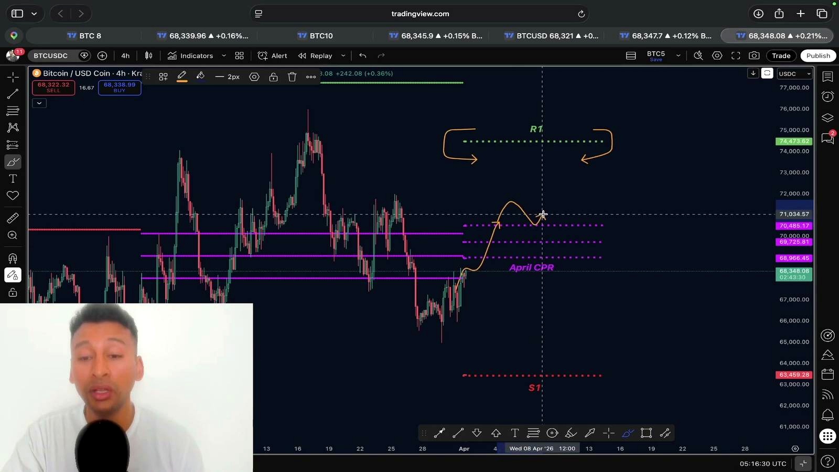Open indicator templates grid icon
This screenshot has width=839, height=472.
[x=239, y=56]
